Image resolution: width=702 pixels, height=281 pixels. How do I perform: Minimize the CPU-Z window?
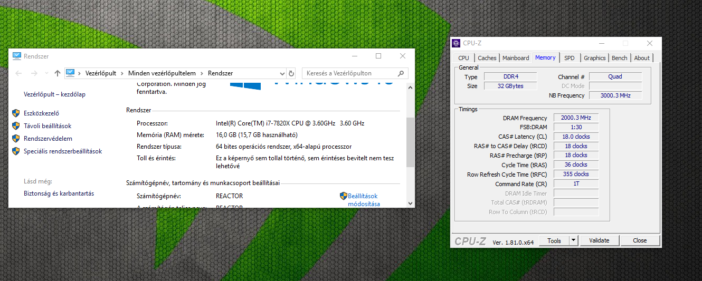click(x=602, y=43)
